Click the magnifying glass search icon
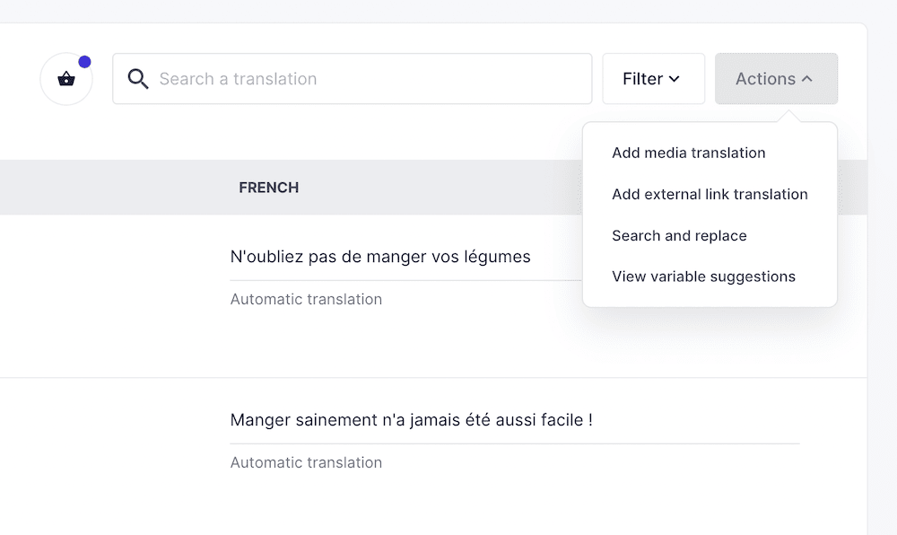This screenshot has height=535, width=897. click(138, 79)
